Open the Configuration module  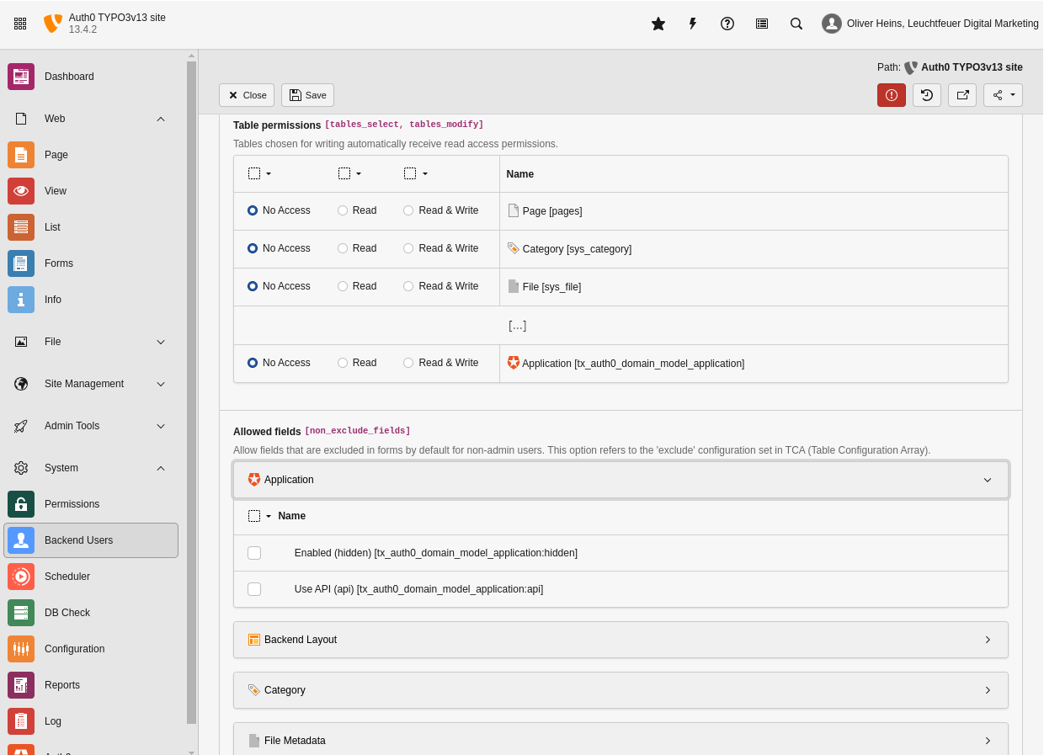click(91, 649)
